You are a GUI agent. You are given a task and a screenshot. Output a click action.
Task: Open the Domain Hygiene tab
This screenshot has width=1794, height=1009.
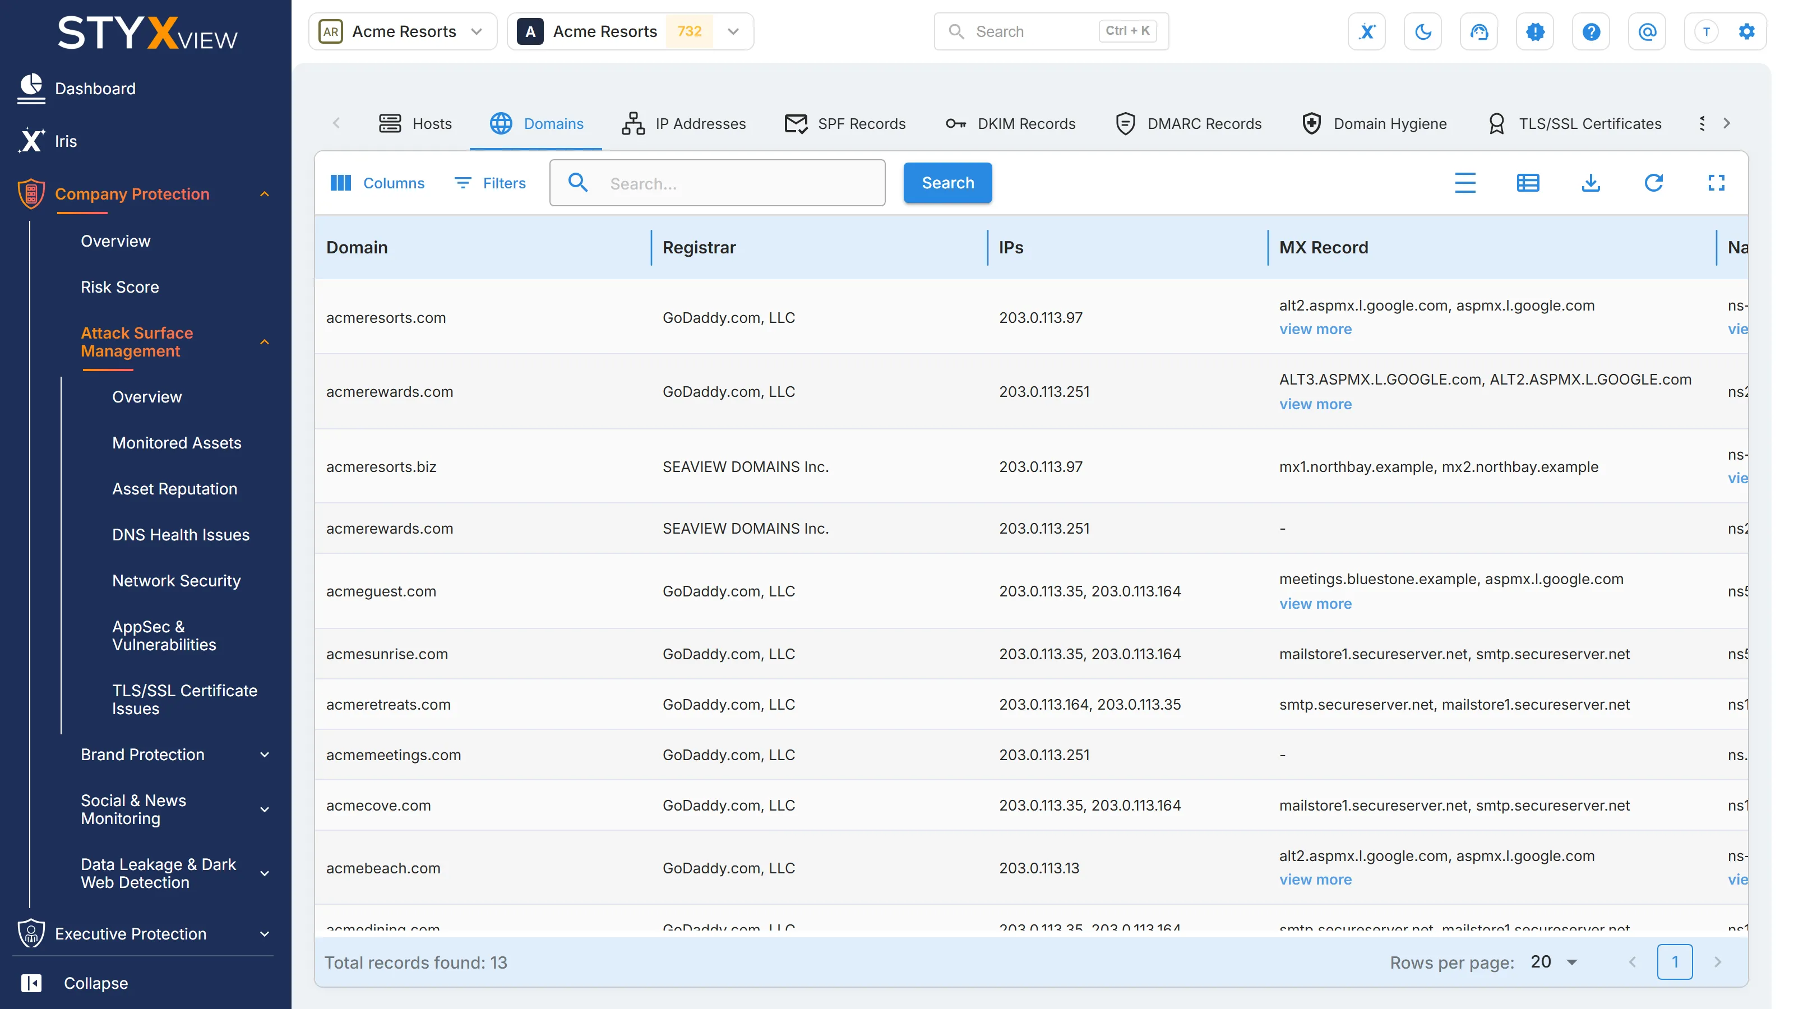point(1374,123)
